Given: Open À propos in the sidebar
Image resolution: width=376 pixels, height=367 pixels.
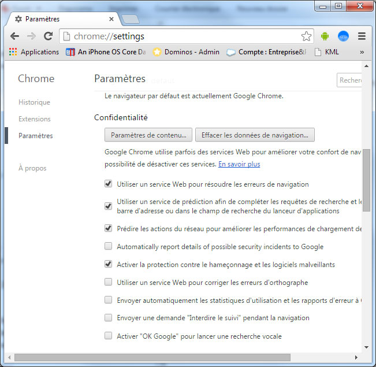Looking at the screenshot, I should (x=32, y=168).
